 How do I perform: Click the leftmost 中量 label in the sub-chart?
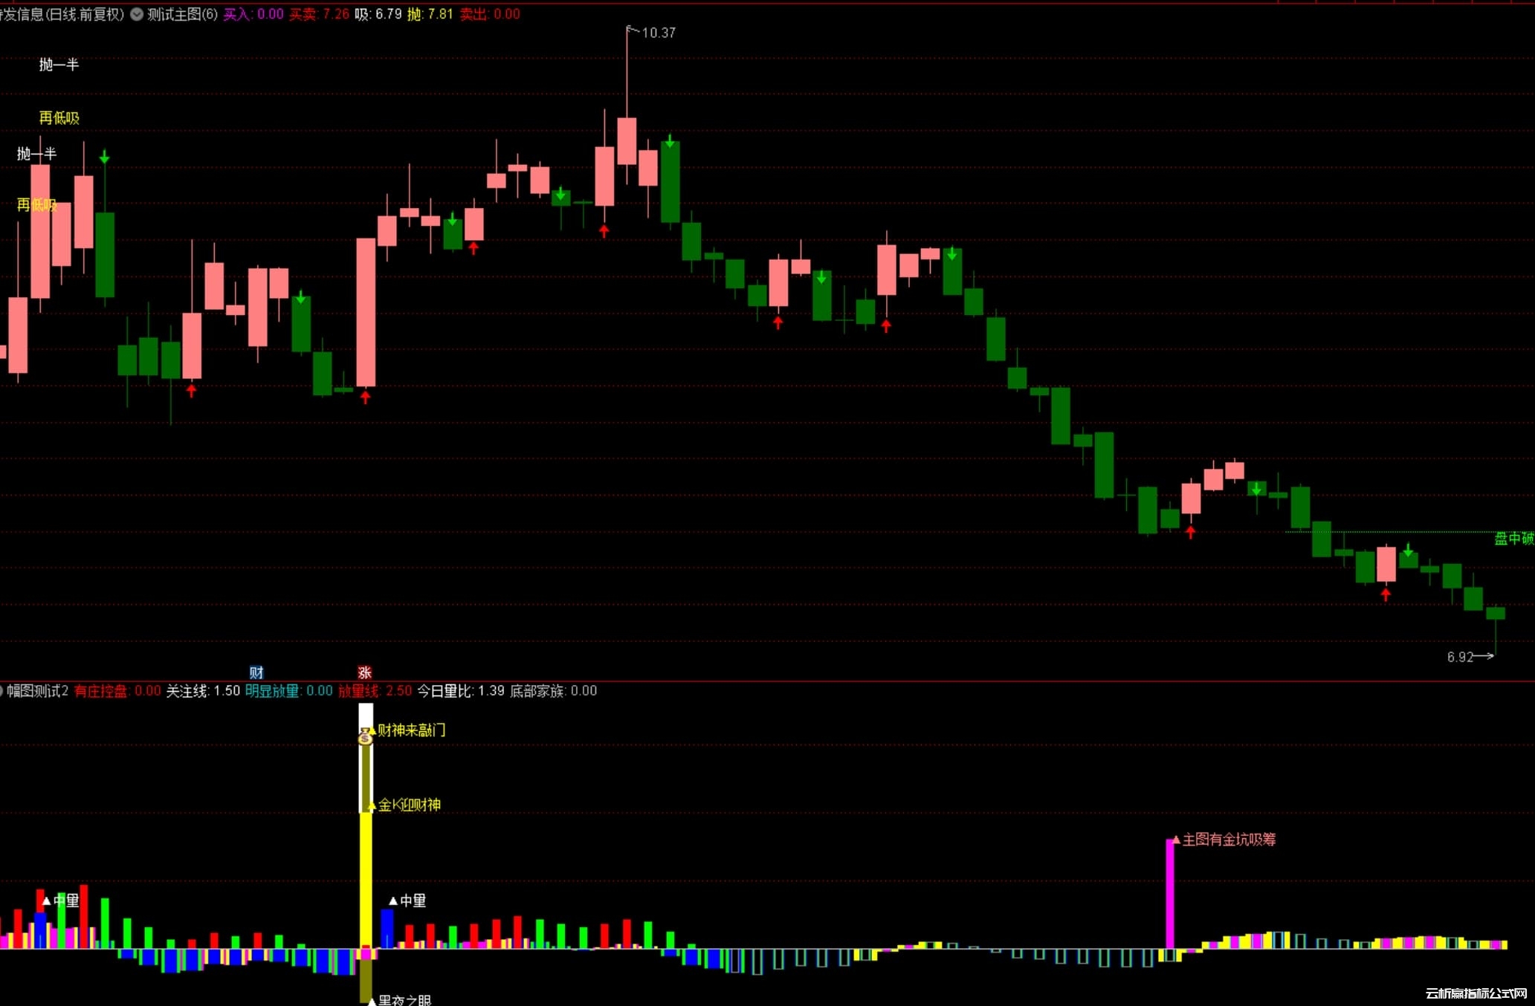[66, 900]
